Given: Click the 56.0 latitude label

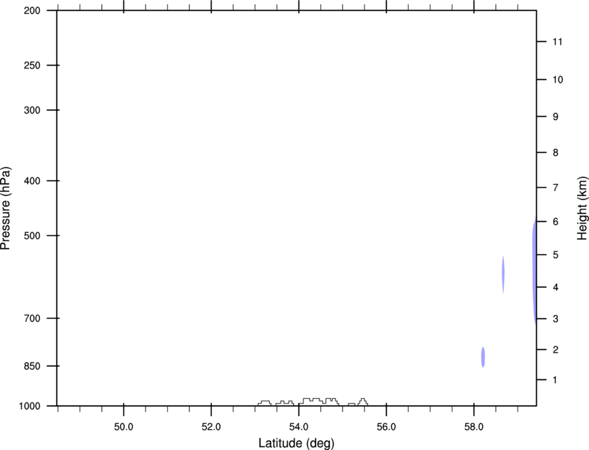Looking at the screenshot, I should [x=387, y=427].
